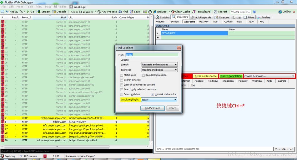
Task: Enable Decode compressed content checkbox
Action: 122,85
